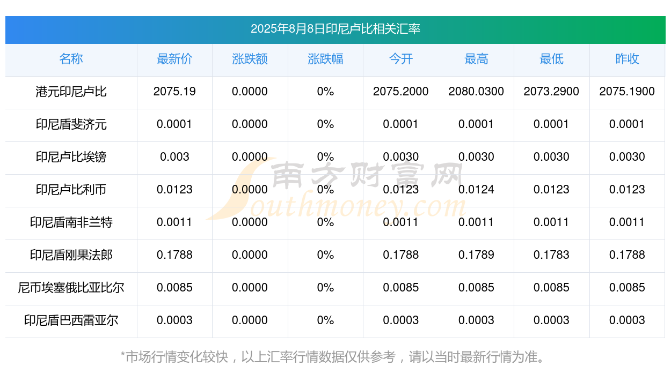671x374 pixels.
Task: Click the open value 2075.2000
Action: point(401,92)
